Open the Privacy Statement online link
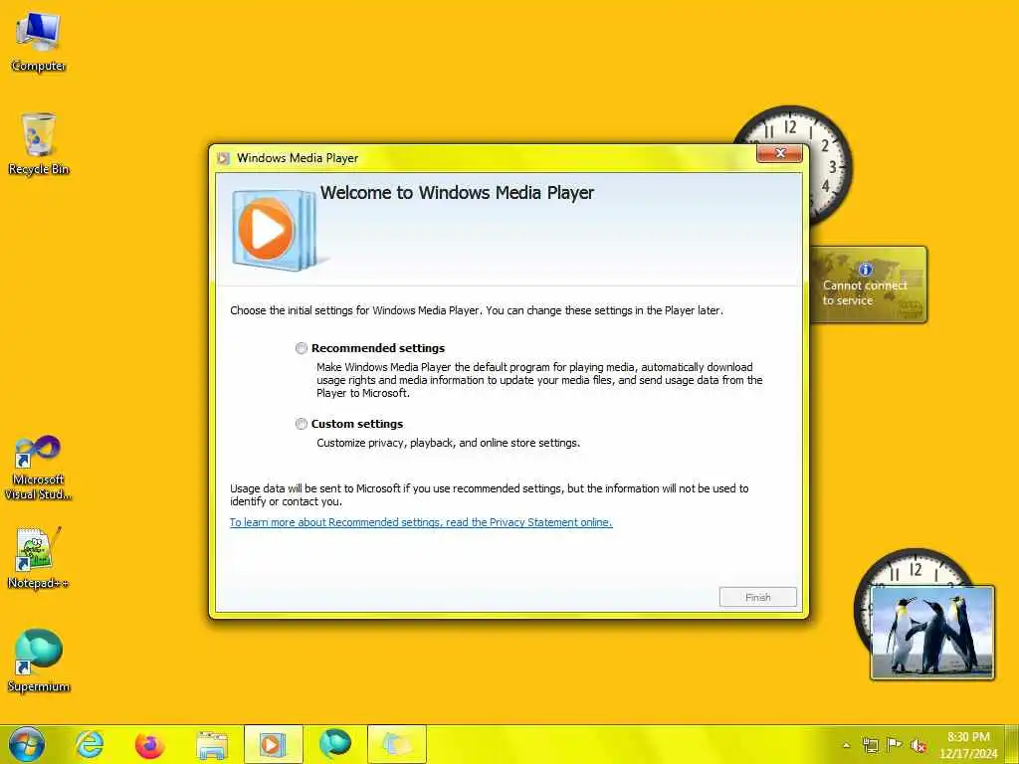Viewport: 1019px width, 764px height. point(421,522)
